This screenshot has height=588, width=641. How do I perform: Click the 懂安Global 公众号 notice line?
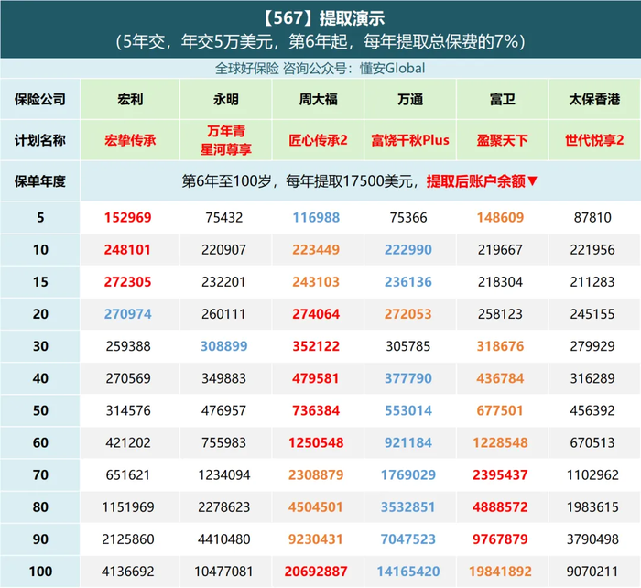(x=320, y=69)
